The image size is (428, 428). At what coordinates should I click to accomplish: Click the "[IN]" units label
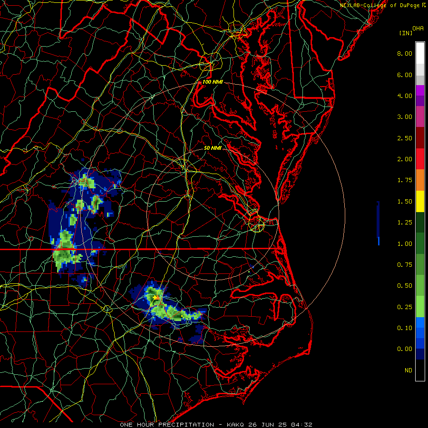[406, 33]
